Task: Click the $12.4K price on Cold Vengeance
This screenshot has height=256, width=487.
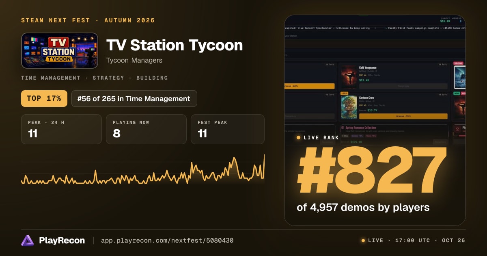Action: tap(364, 80)
